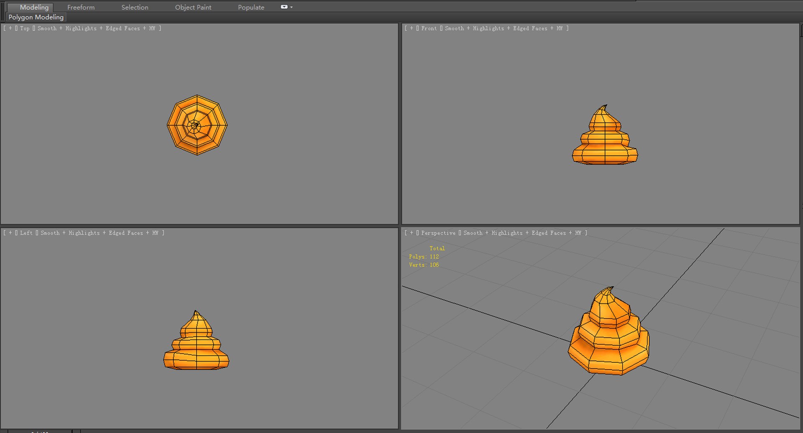The width and height of the screenshot is (803, 433).
Task: Click the Perspective viewport view label
Action: tap(438, 233)
